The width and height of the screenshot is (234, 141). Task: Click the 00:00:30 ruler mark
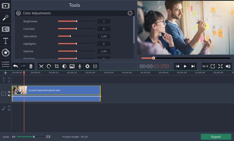pos(127,72)
